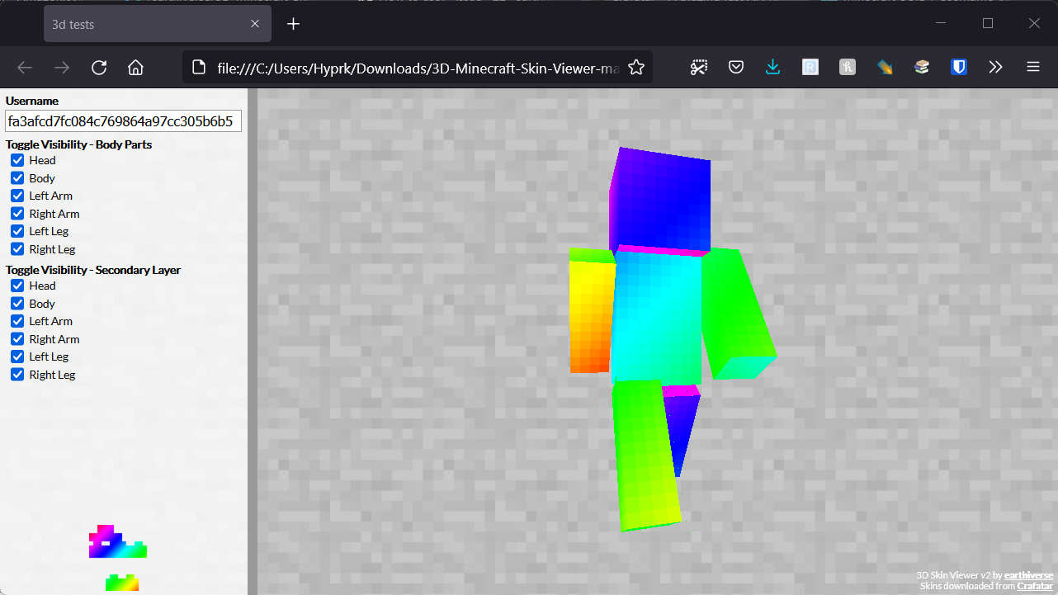Visit the earthiverse author link
Viewport: 1058px width, 595px height.
coord(1028,575)
